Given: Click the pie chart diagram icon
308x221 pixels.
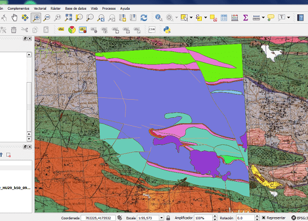Looking at the screenshot, I should pos(72,30).
